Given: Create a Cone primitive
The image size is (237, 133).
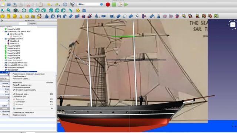Looking at the screenshot, I should click(x=21, y=16).
